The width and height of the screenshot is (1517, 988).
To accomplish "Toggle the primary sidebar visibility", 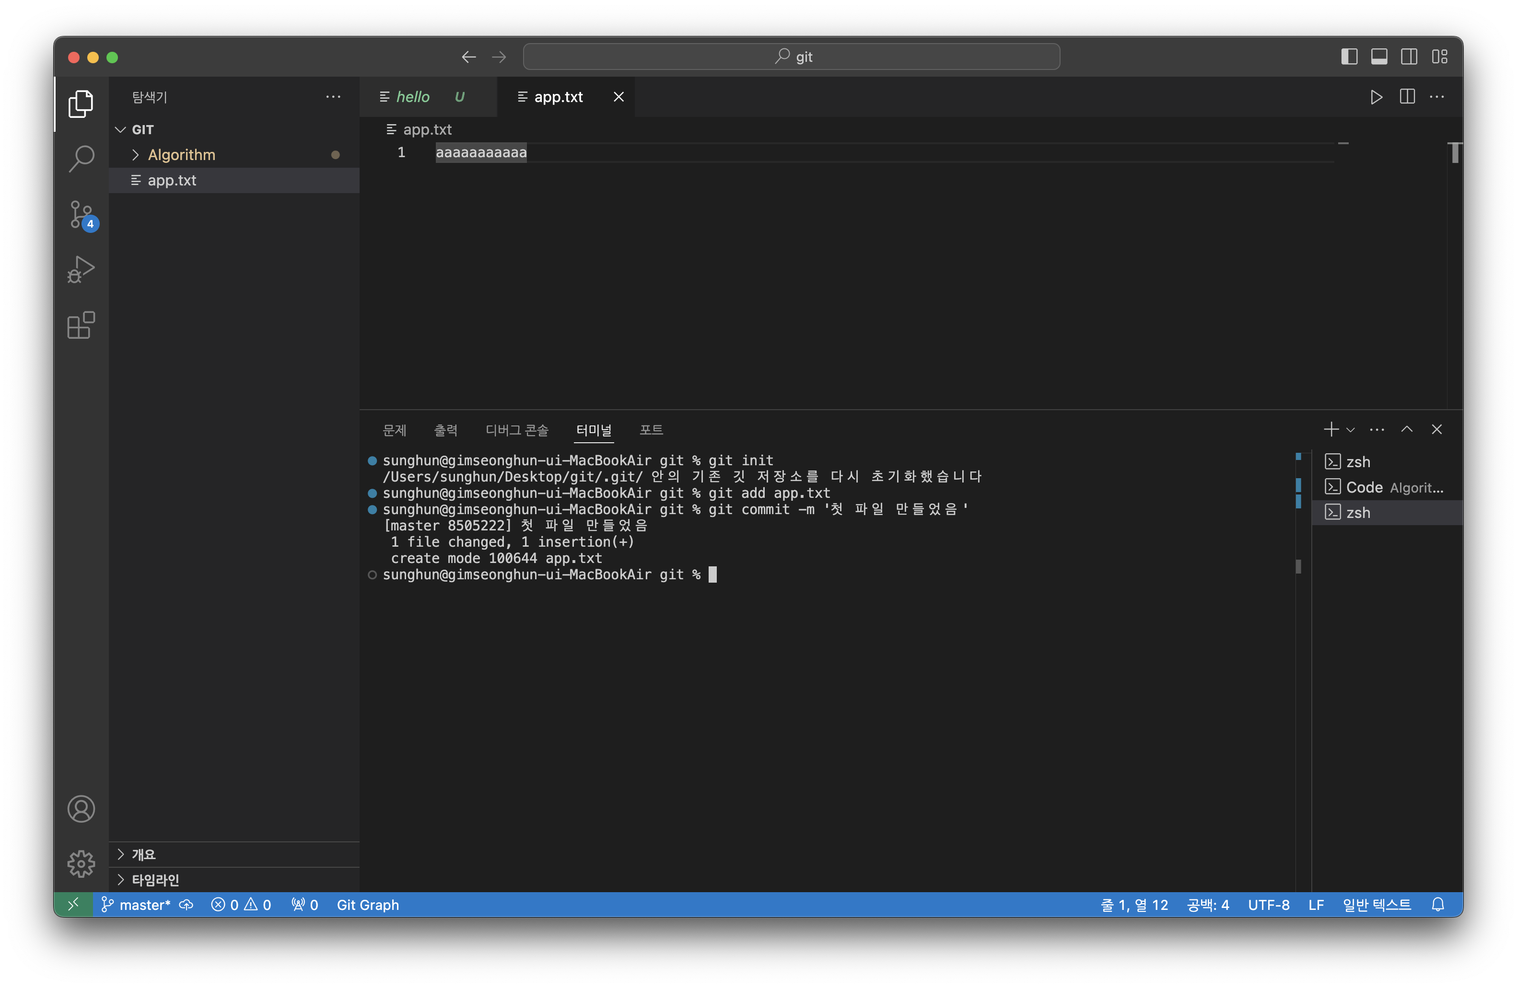I will [1349, 57].
